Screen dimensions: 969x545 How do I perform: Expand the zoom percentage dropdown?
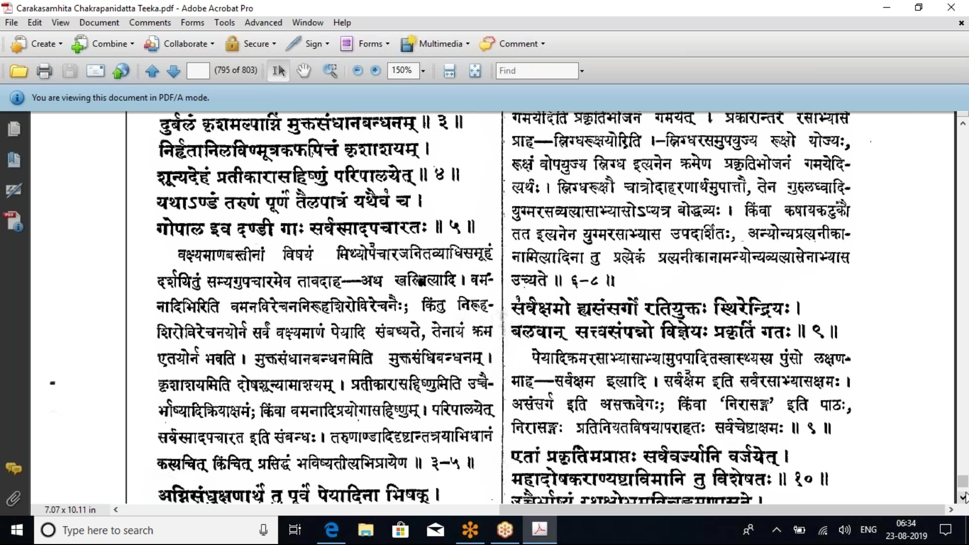point(423,71)
